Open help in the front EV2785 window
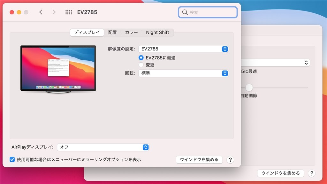This screenshot has width=327, height=184. (230, 160)
